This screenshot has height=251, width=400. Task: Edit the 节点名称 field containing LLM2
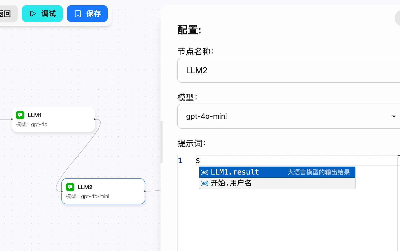tap(289, 70)
